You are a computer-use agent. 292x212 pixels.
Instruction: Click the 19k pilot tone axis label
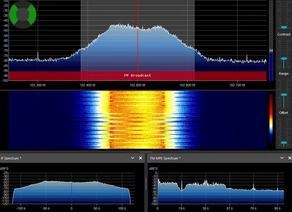182,209
